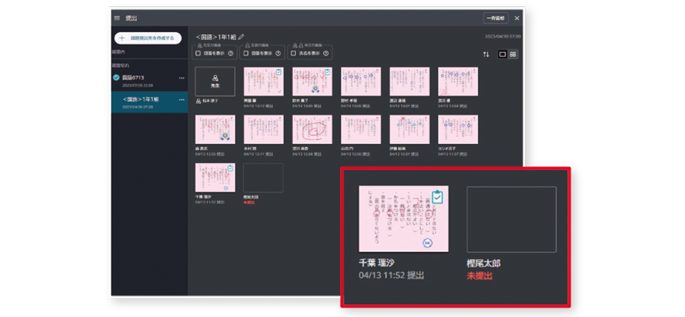The height and width of the screenshot is (317, 685).
Task: Click the sort order arrows icon
Action: point(486,55)
